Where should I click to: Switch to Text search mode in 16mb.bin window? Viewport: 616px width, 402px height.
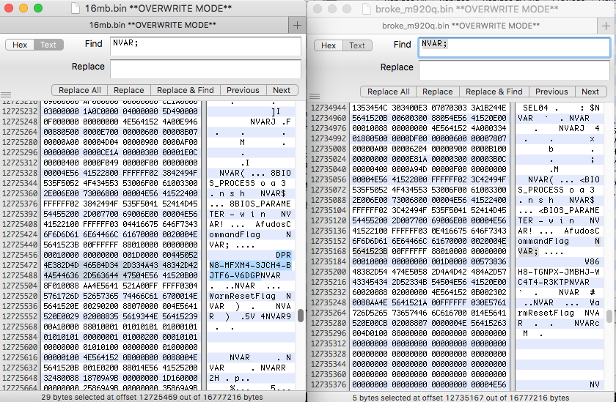(x=48, y=45)
